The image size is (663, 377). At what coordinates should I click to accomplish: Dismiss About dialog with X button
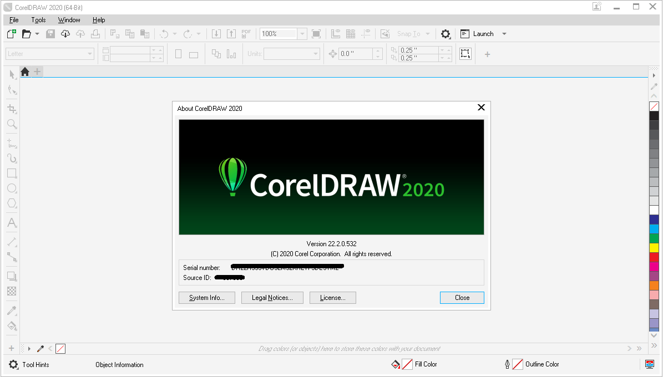click(481, 108)
